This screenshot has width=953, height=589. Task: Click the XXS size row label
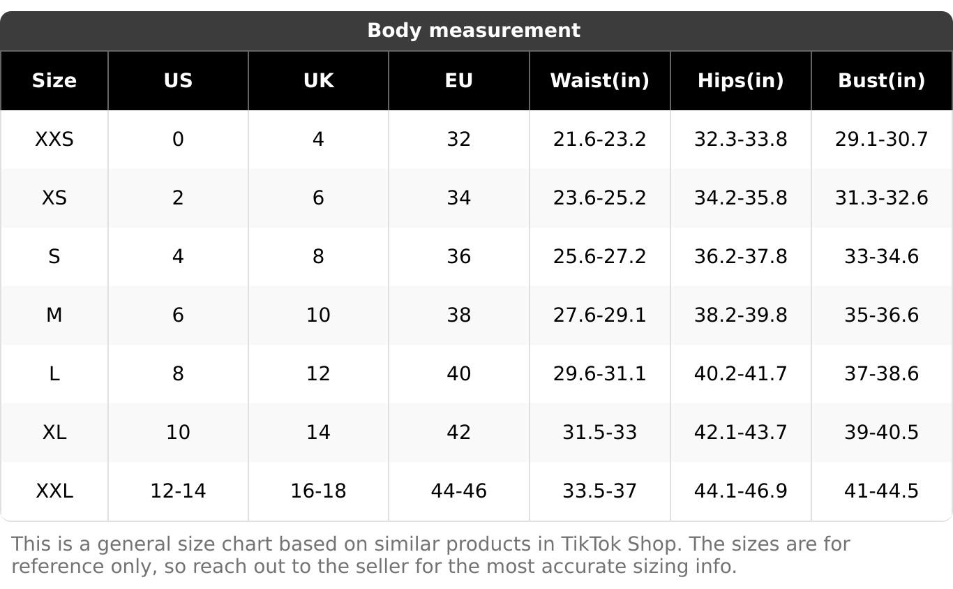[x=54, y=140]
